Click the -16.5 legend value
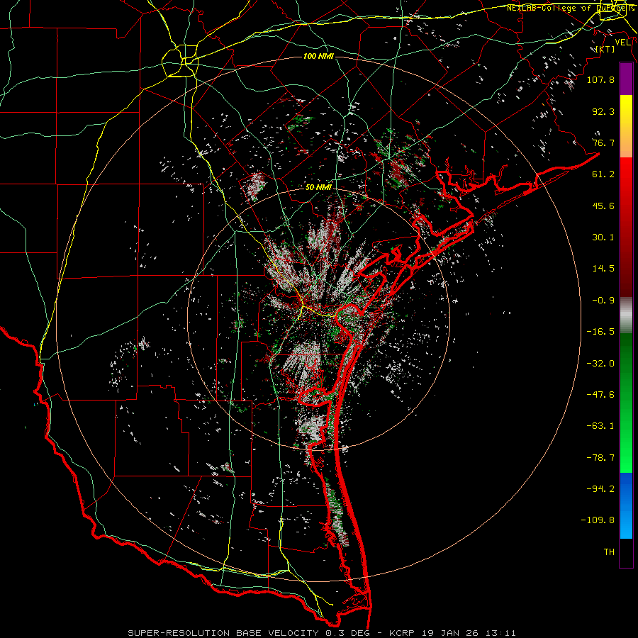 point(600,332)
